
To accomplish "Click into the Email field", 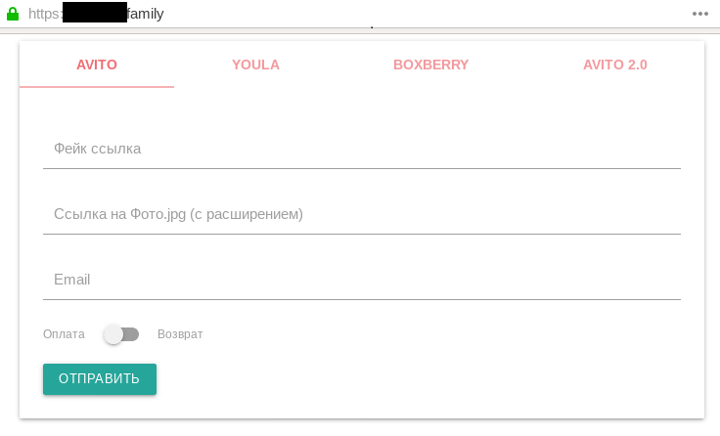I will (x=361, y=280).
